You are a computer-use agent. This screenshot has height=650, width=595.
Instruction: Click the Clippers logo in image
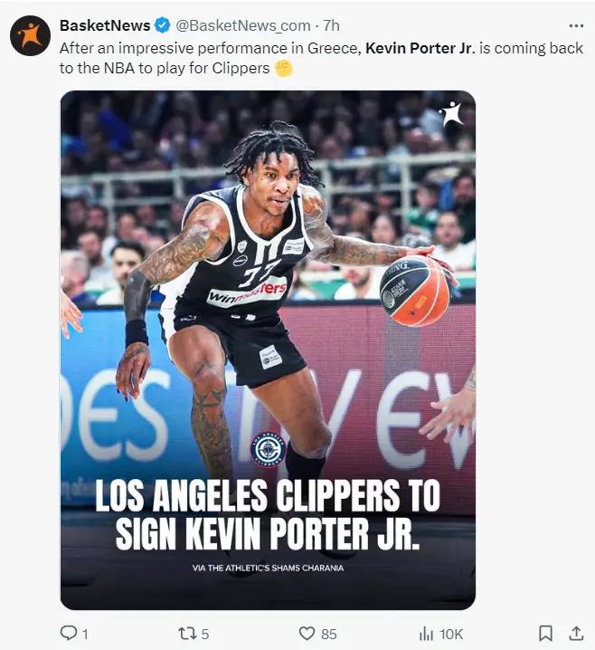(269, 450)
